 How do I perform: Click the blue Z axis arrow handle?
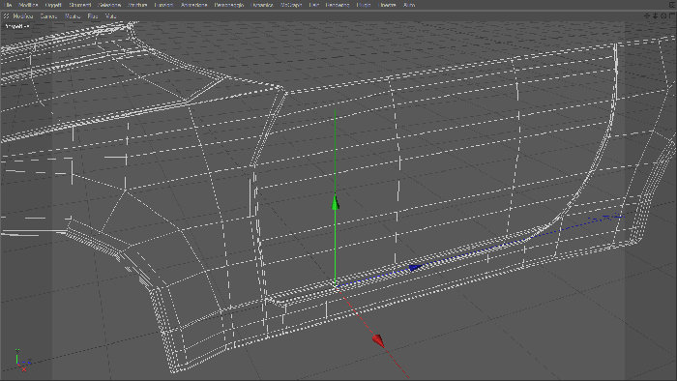415,268
